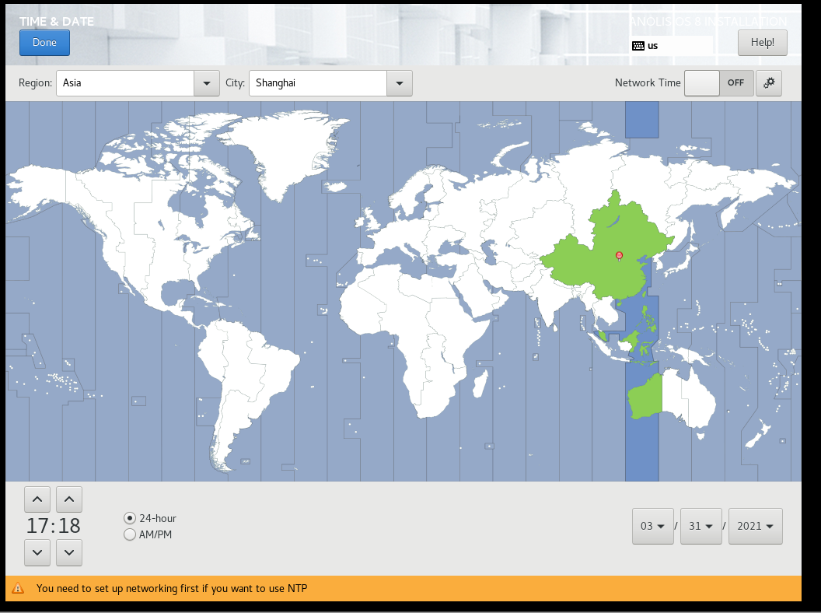Click the warning icon in notification bar
This screenshot has height=613, width=821.
pyautogui.click(x=18, y=589)
